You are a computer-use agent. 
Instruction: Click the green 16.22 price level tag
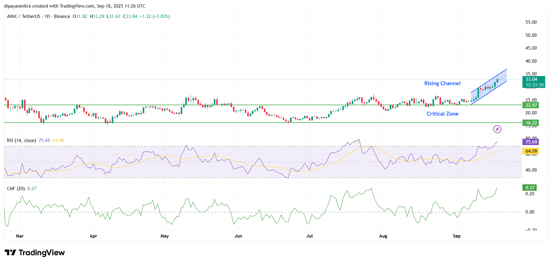(x=531, y=123)
